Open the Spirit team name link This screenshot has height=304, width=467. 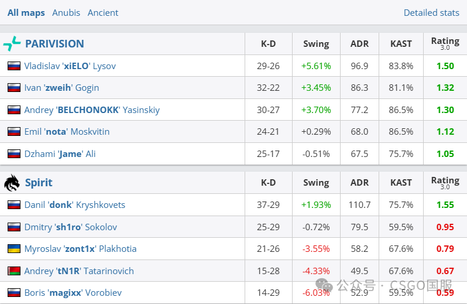pos(39,183)
